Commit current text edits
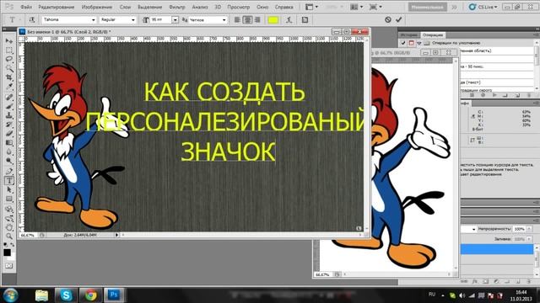The height and width of the screenshot is (303, 540). (399, 20)
